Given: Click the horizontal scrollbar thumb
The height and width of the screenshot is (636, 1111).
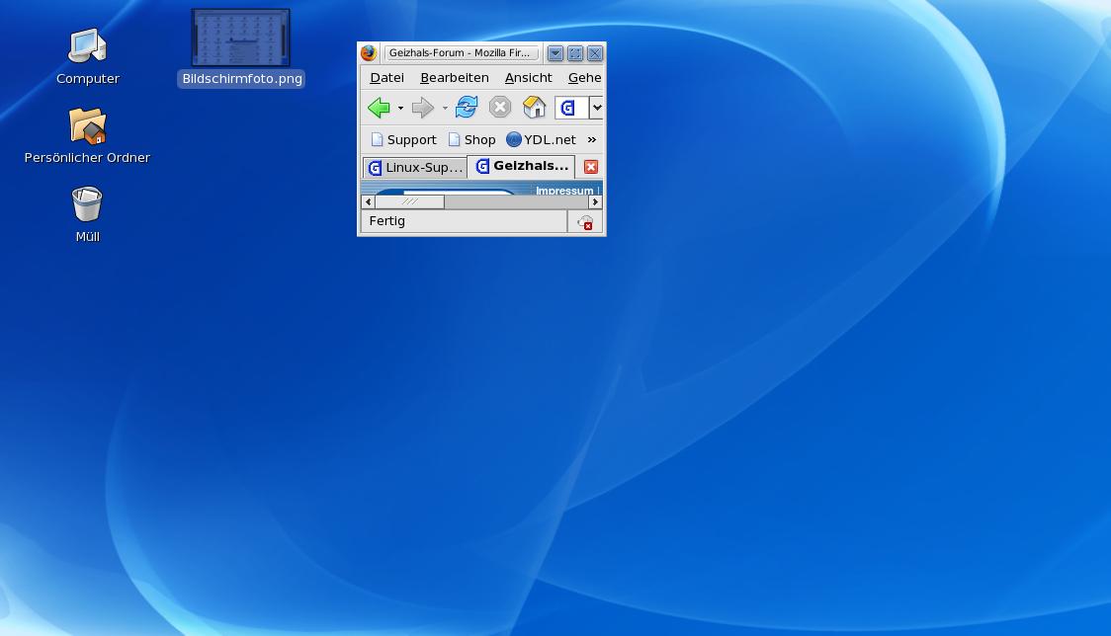Looking at the screenshot, I should [409, 201].
